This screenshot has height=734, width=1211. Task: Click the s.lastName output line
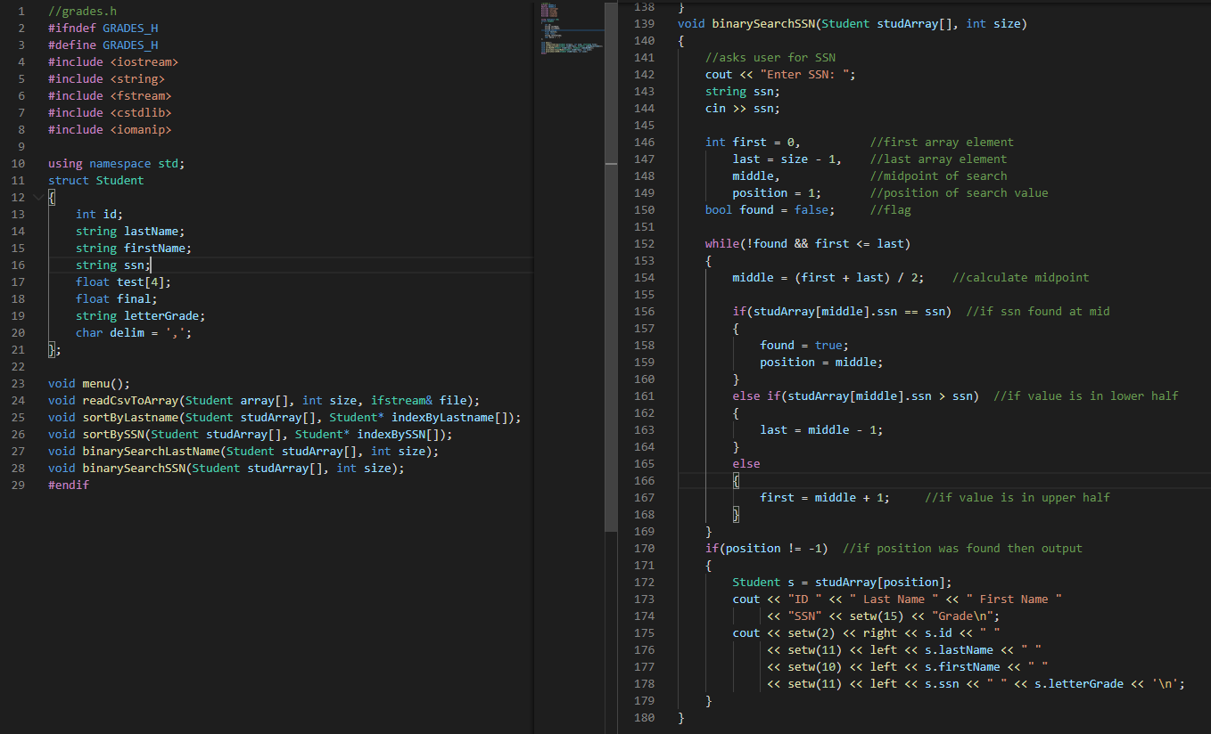click(x=904, y=649)
